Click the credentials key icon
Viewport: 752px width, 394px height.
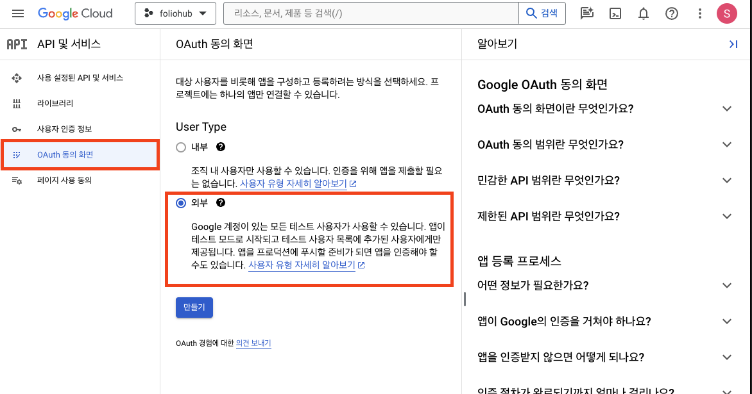pyautogui.click(x=17, y=129)
